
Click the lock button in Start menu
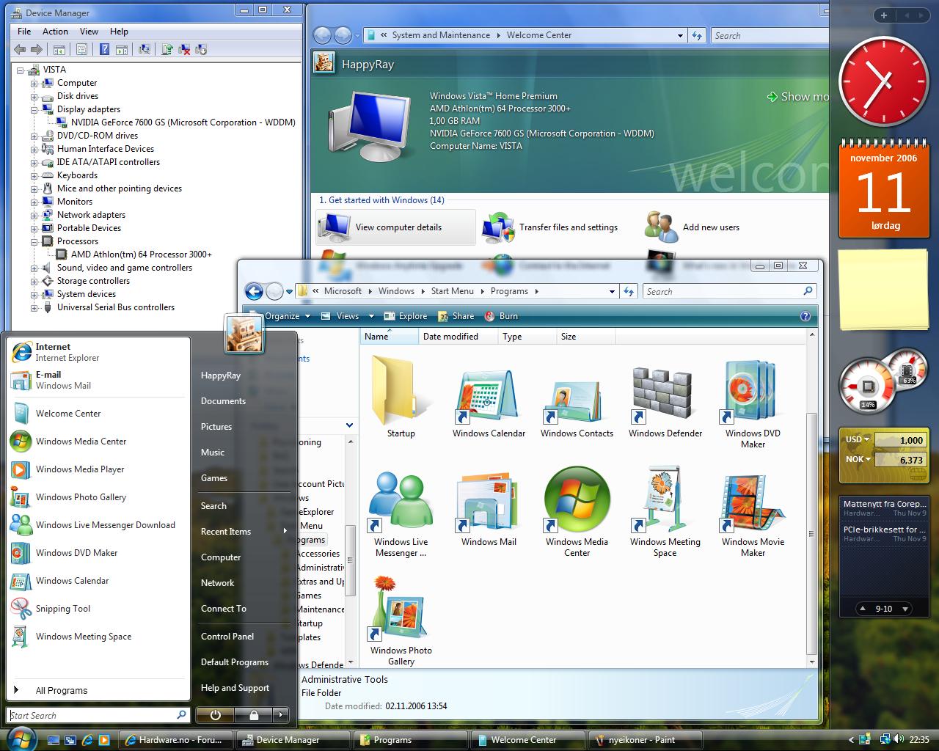click(x=253, y=714)
